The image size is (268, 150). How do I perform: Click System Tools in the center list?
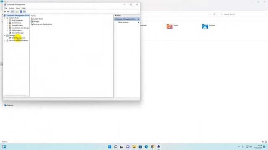tap(38, 19)
